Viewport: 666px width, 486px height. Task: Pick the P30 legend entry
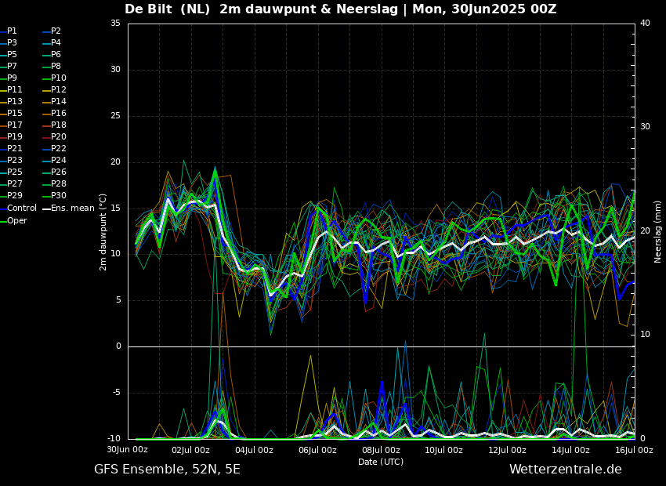coord(54,195)
